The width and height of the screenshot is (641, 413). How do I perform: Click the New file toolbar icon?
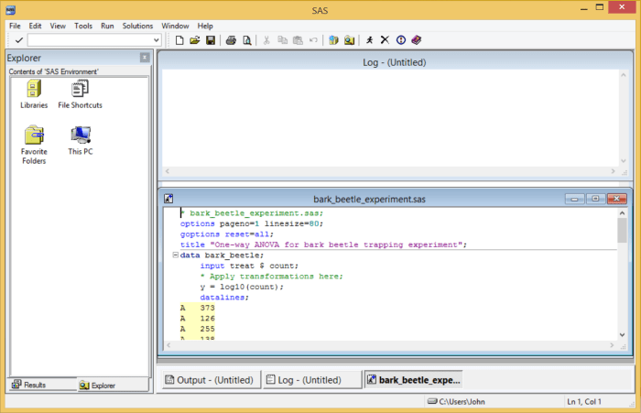180,40
